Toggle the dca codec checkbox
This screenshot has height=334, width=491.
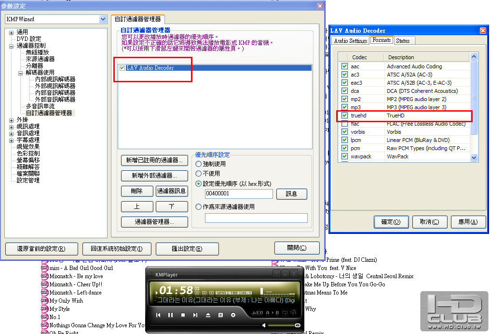344,90
